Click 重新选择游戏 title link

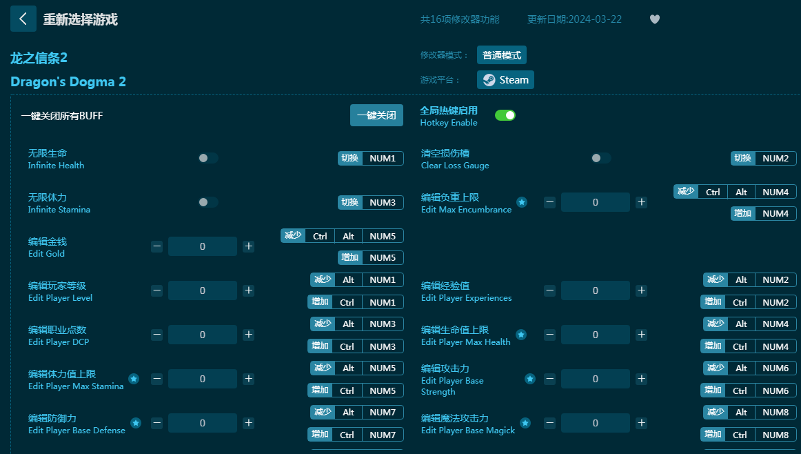[80, 19]
